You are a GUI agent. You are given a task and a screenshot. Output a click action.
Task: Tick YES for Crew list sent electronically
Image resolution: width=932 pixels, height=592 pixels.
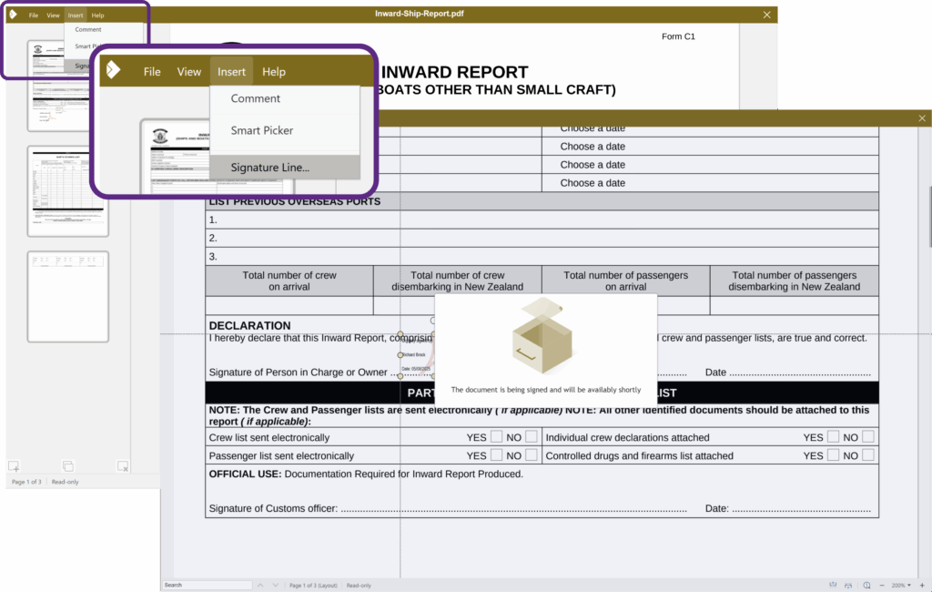click(x=497, y=437)
